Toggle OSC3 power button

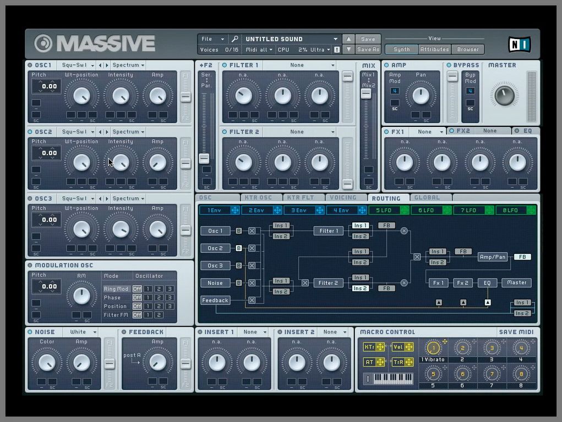30,198
